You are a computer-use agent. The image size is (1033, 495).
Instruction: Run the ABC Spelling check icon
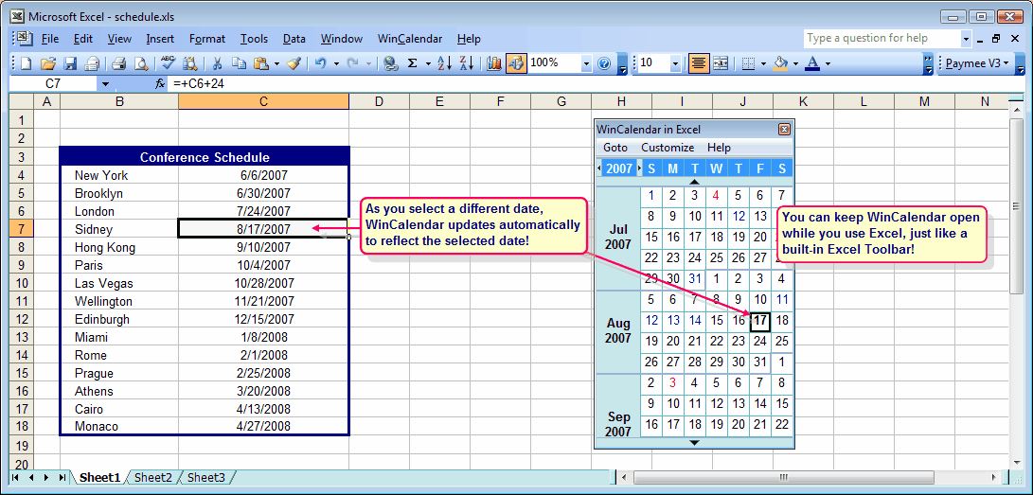pyautogui.click(x=168, y=63)
